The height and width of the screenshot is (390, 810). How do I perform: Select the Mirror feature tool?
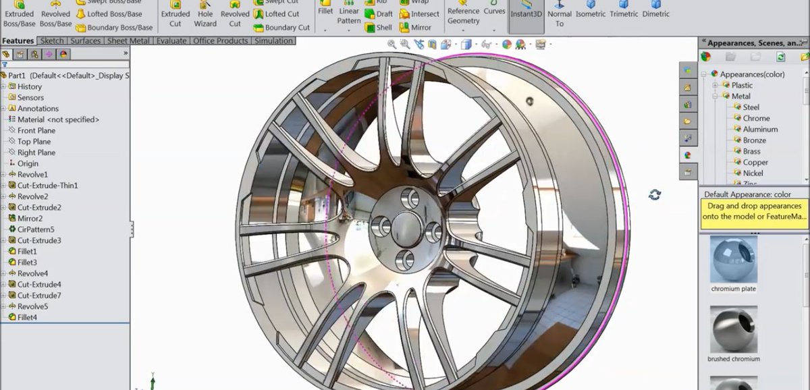coord(415,28)
